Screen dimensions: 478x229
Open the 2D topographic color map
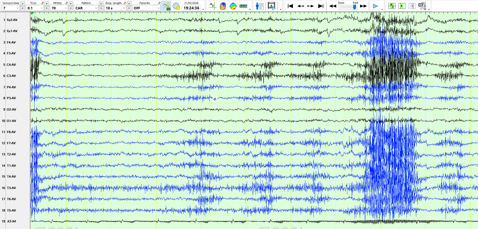coord(233,6)
